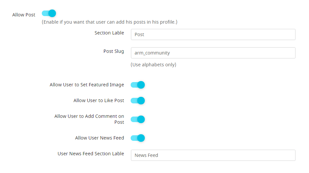
Task: Switch off Allow User News Feed toggle
Action: 138,138
